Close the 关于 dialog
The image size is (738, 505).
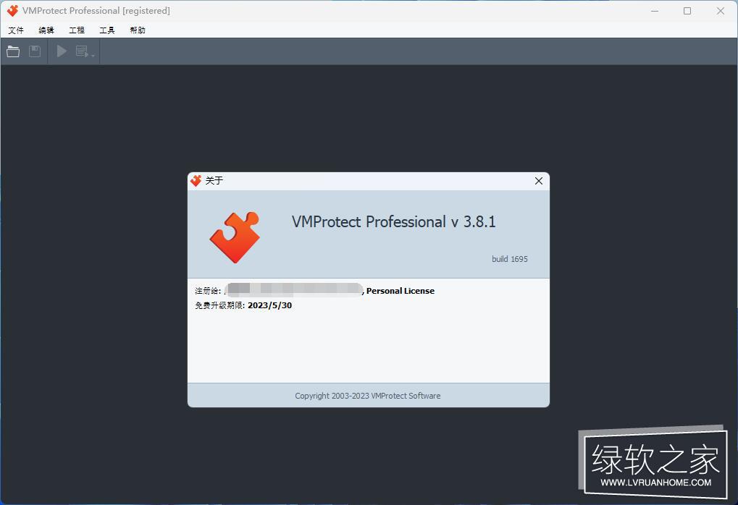pos(538,181)
